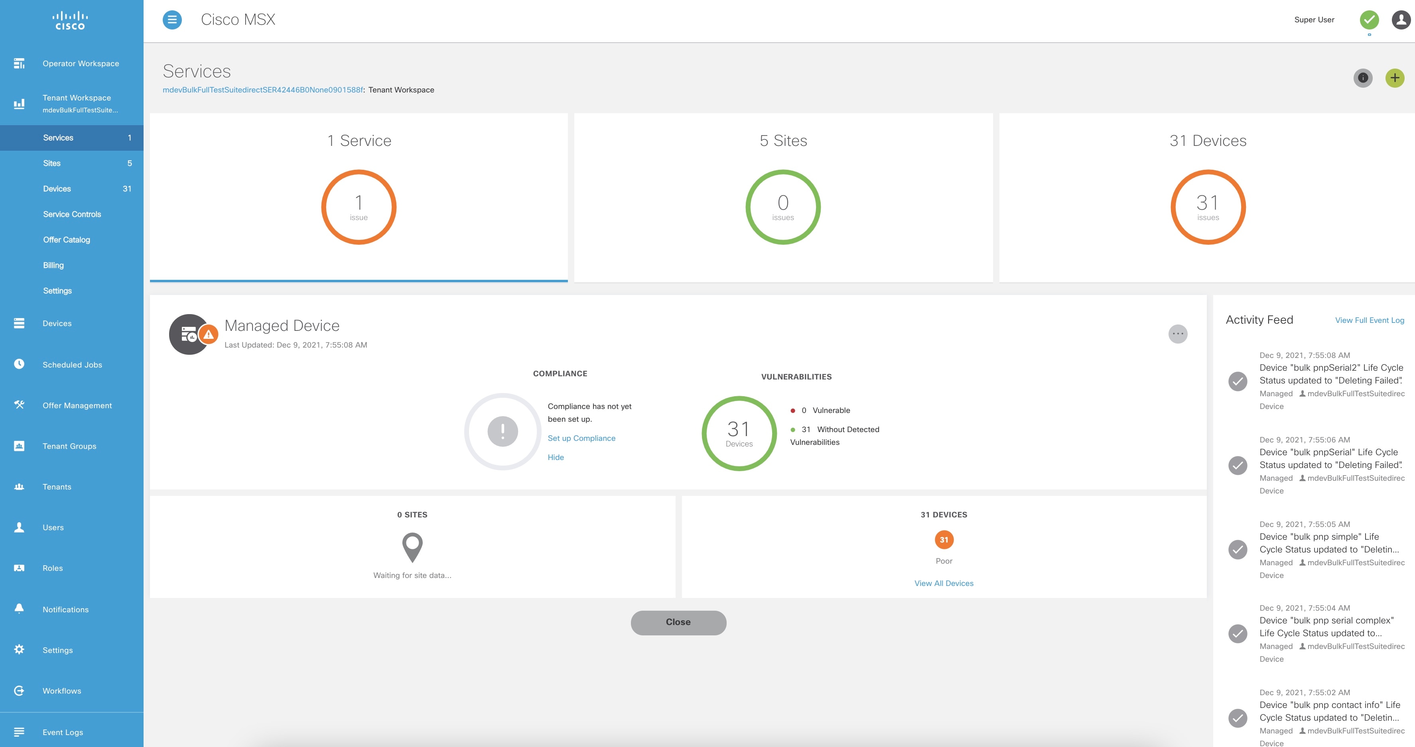Viewport: 1415px width, 747px height.
Task: Click the hamburger menu toggle icon
Action: click(172, 20)
